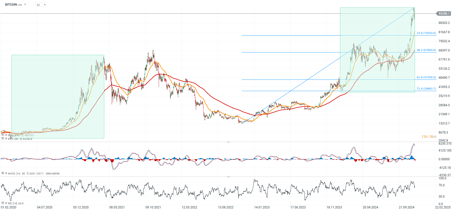Click the 14.01.2023 date axis label
Viewport: 454px width, 212px height.
tap(262, 207)
